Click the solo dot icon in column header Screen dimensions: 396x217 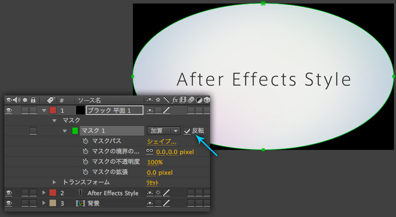[25, 100]
